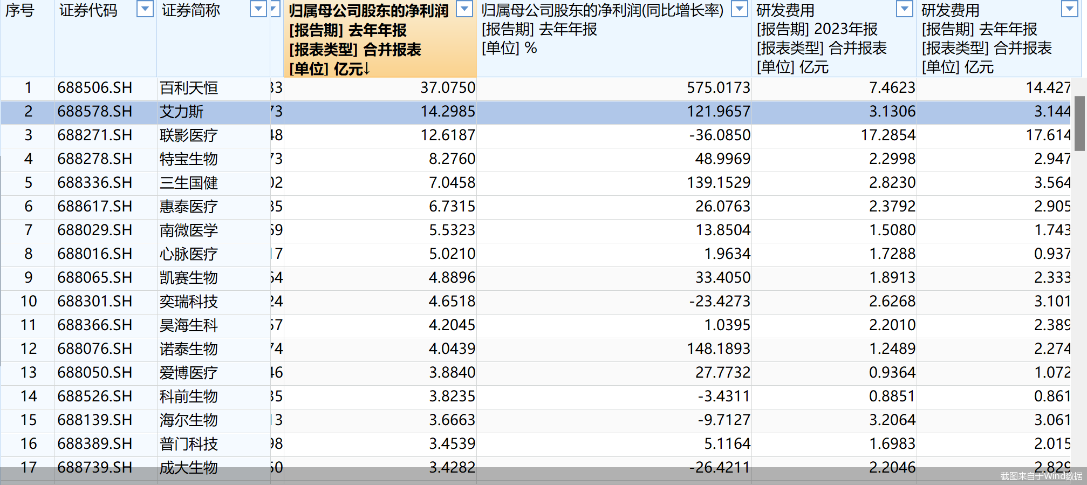1087x485 pixels.
Task: Select the 特宝生物 name cell
Action: point(189,159)
